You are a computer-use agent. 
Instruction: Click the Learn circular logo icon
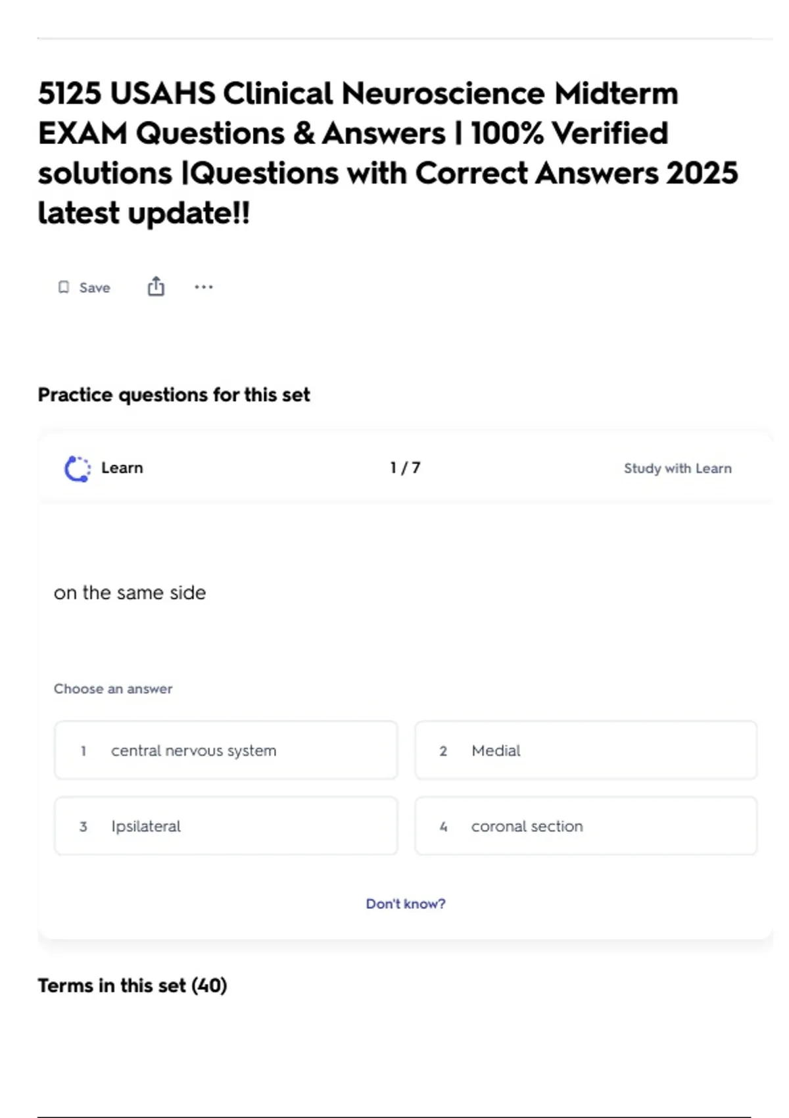[78, 468]
